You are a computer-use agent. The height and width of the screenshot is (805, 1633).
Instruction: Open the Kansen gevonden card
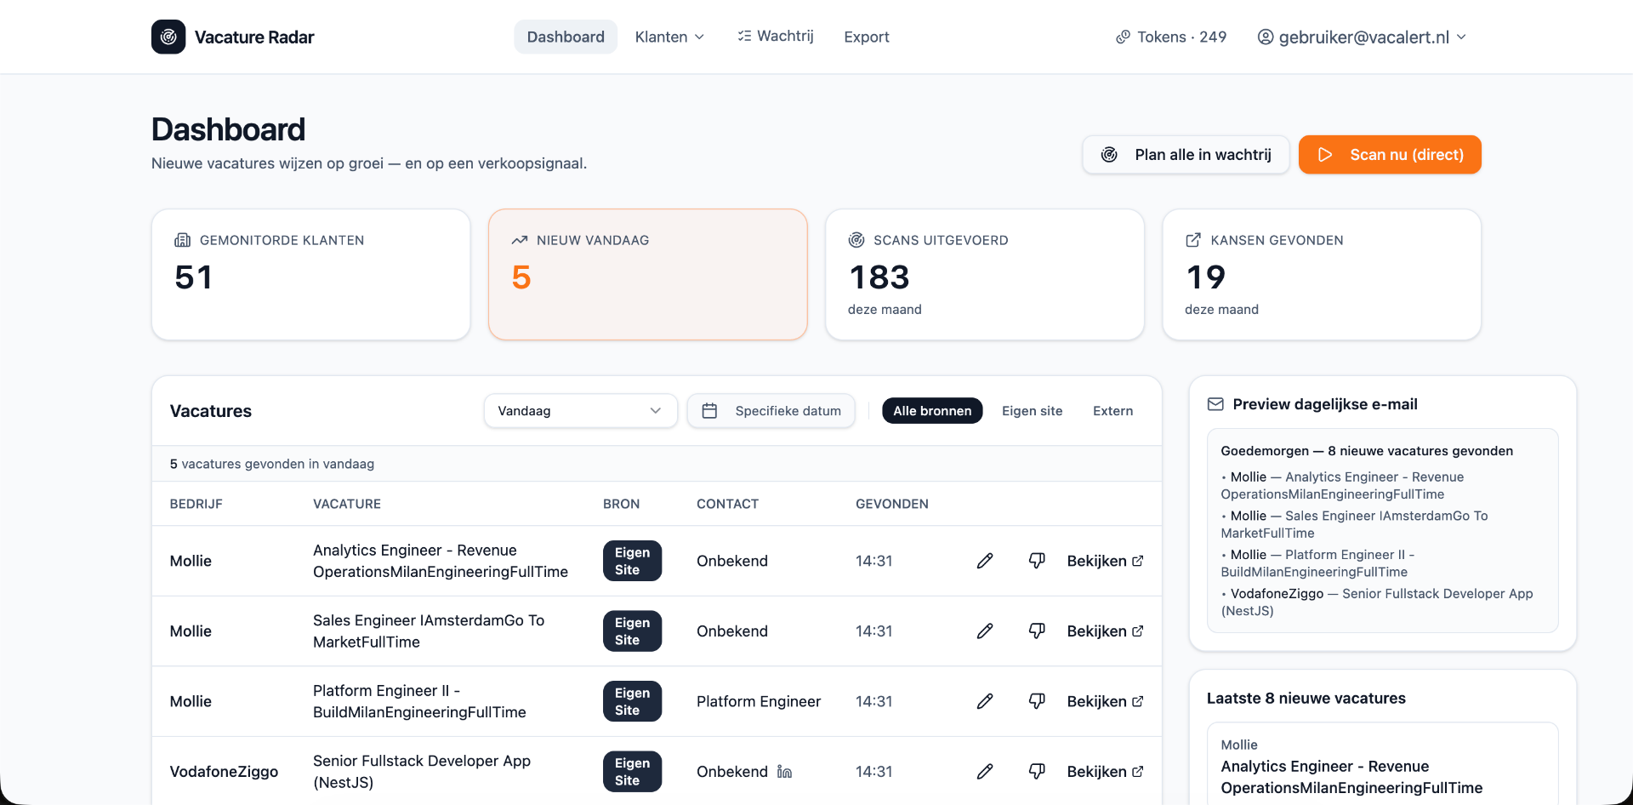[x=1322, y=275]
